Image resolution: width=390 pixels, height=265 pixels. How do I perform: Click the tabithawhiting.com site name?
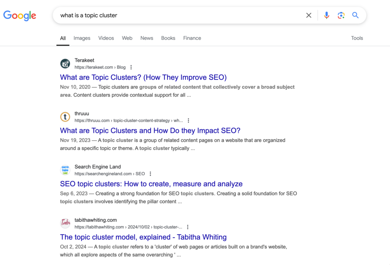[x=96, y=220]
